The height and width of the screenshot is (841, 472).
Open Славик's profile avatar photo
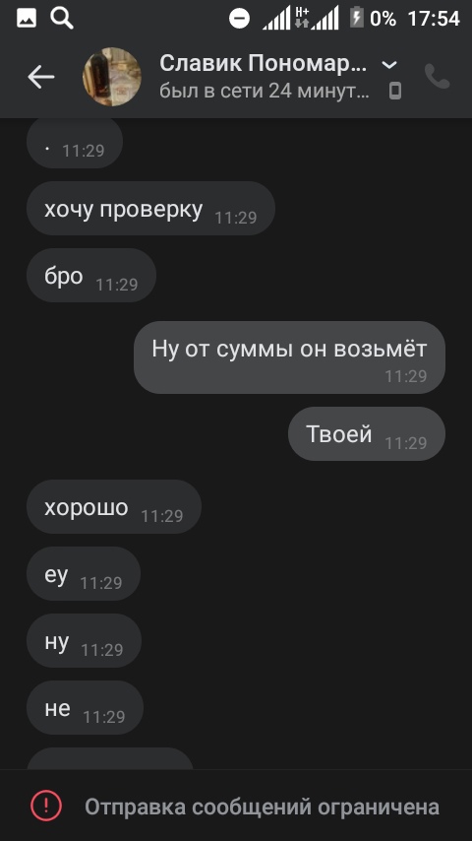click(x=112, y=77)
